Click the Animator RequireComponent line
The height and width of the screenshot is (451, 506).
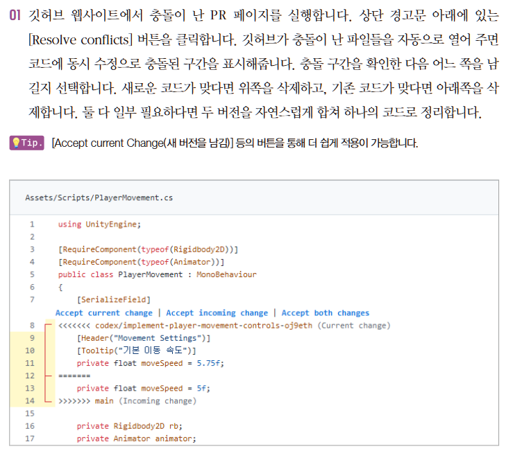pyautogui.click(x=141, y=262)
